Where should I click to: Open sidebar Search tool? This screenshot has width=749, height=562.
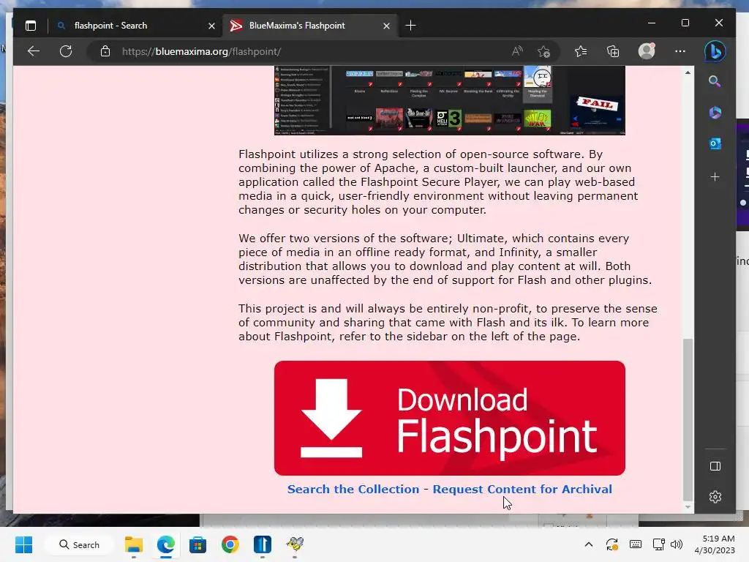click(x=715, y=81)
